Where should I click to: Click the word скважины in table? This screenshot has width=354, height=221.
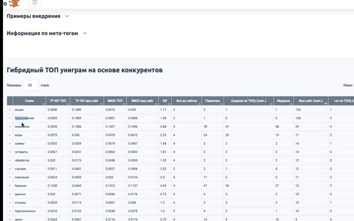(x=22, y=127)
